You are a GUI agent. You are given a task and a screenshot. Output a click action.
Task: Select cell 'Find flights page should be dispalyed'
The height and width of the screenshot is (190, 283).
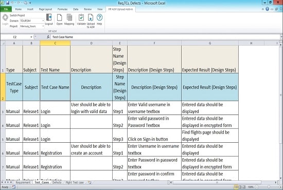[x=210, y=136]
